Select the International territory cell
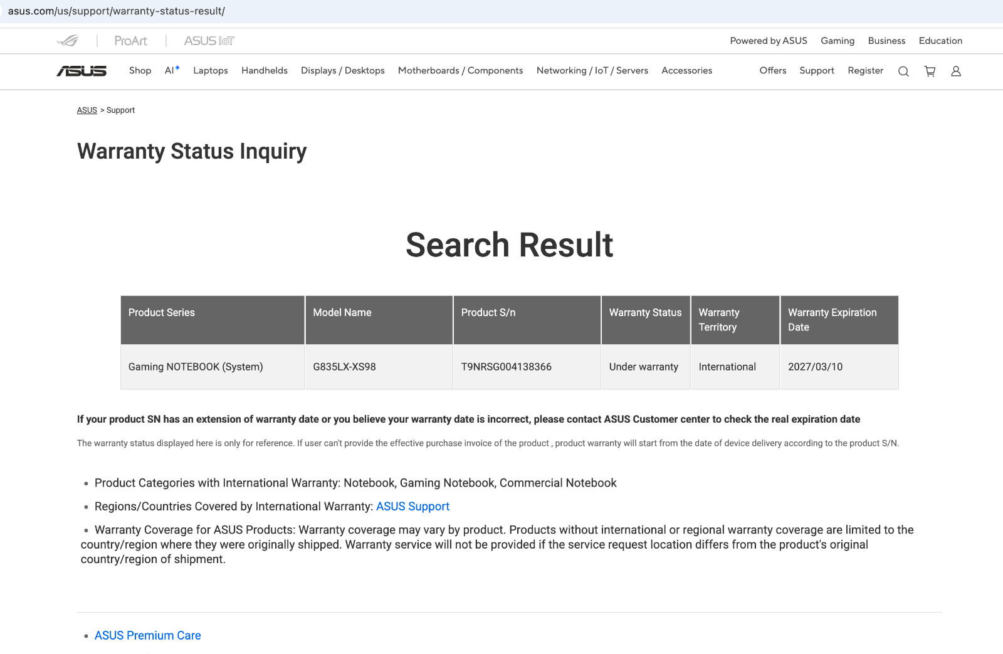The image size is (1003, 654). [x=735, y=367]
